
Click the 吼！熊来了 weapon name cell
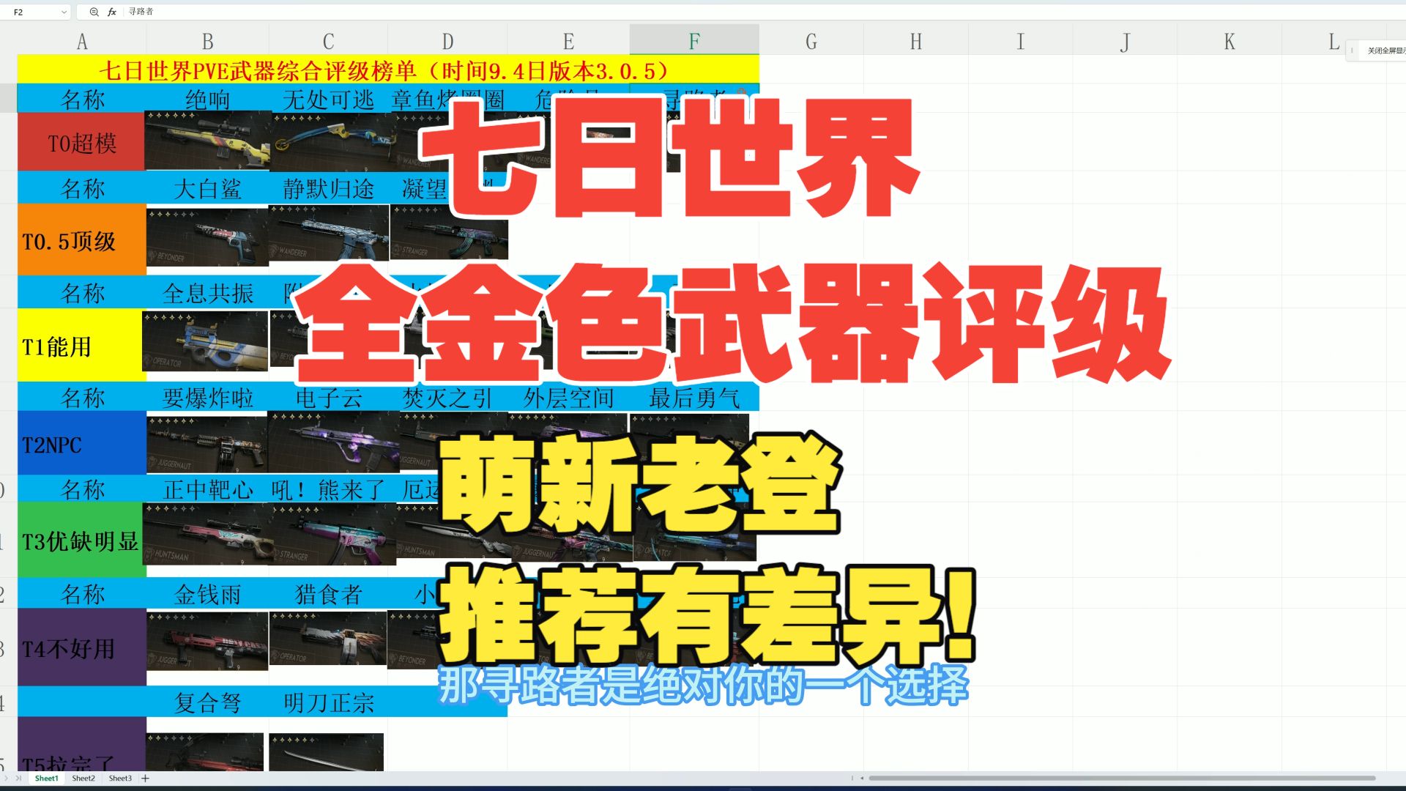pos(328,489)
